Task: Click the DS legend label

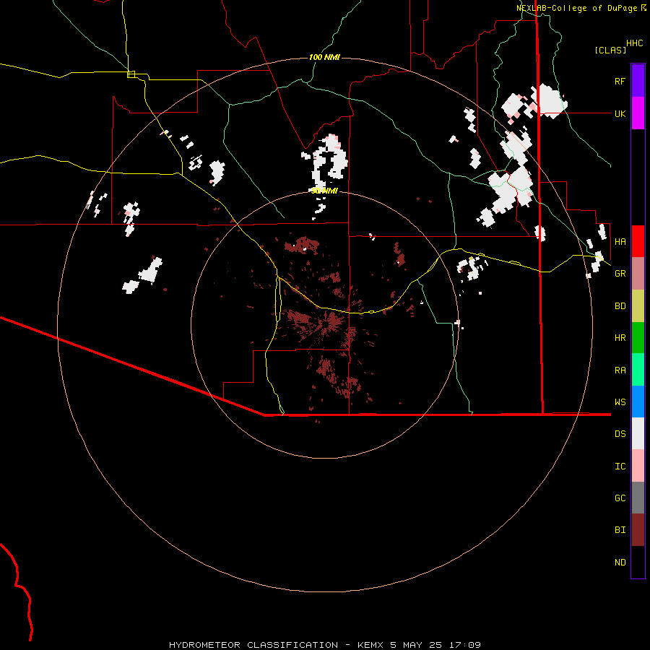Action: pos(620,433)
